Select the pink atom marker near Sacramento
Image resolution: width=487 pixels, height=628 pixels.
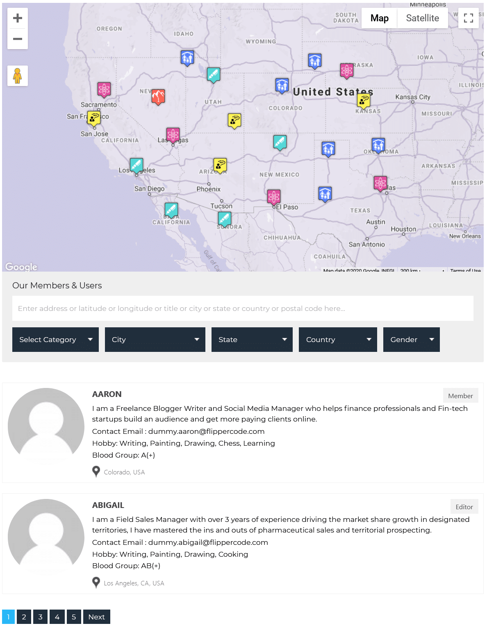[104, 90]
